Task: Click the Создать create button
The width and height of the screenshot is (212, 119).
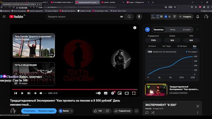Action: tap(185, 17)
